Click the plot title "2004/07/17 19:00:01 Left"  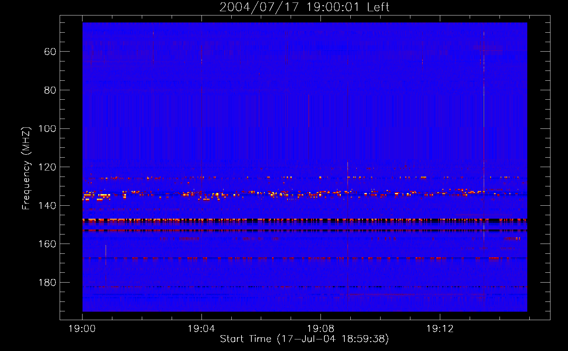pos(304,7)
